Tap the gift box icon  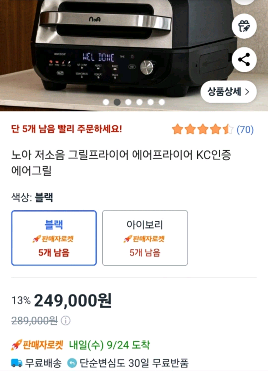[x=244, y=26]
